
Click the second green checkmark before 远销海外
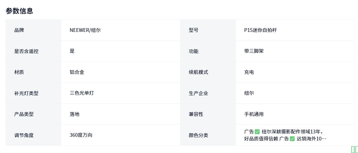pos(292,139)
